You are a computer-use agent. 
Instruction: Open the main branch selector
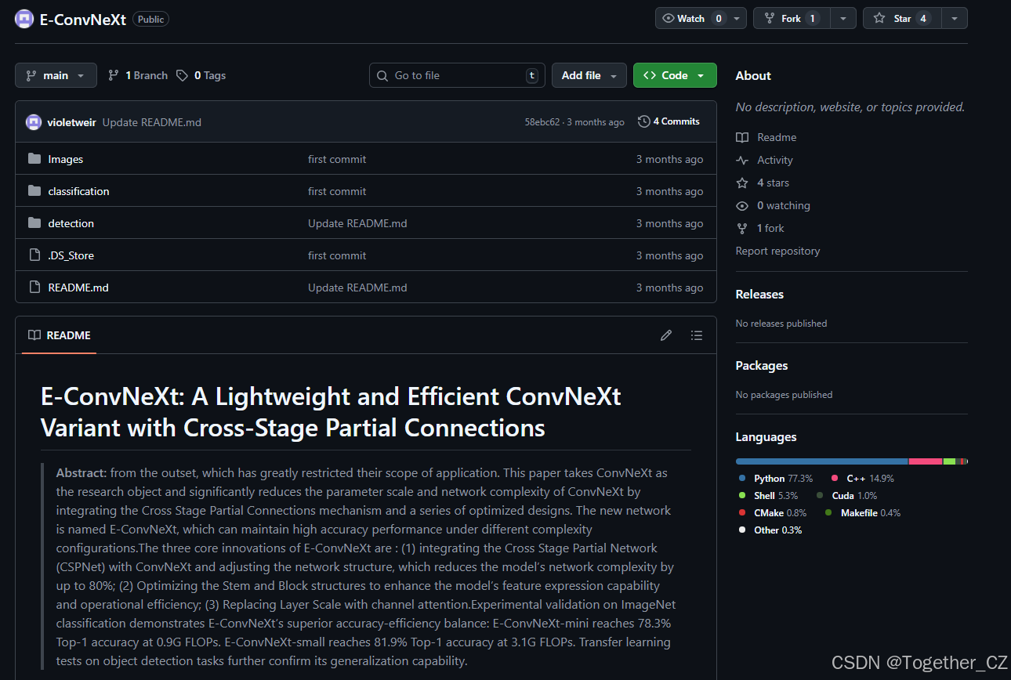55,74
